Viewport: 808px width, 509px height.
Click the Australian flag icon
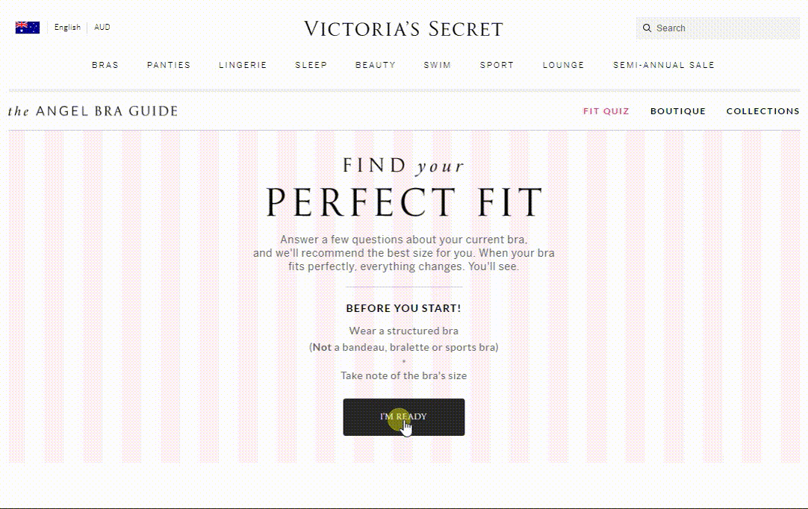pyautogui.click(x=28, y=28)
